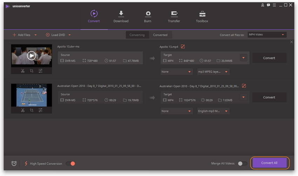The image size is (298, 176).
Task: Open the user account icon
Action: pos(263,5)
